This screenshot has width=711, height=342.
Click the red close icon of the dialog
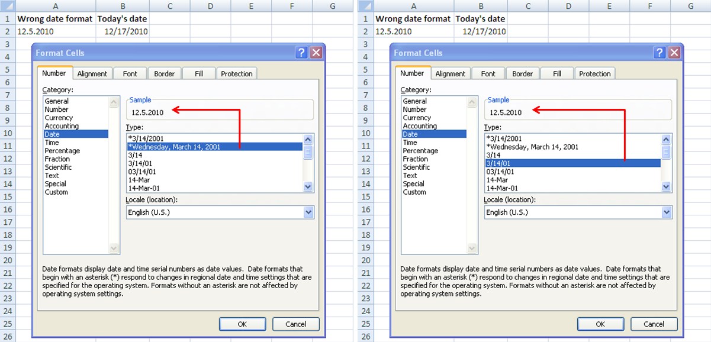point(316,53)
